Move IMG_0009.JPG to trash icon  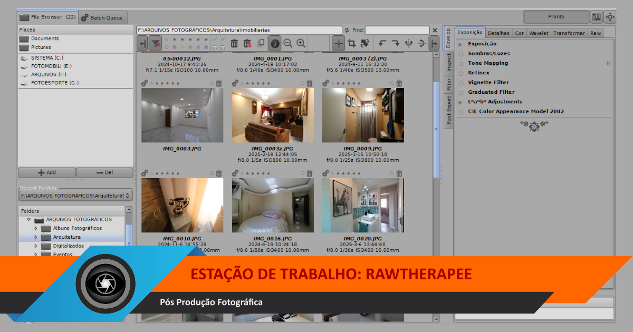click(399, 83)
